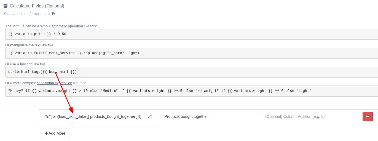378x141 pixels.
Task: Click the red arrow annotation head
Action: tap(71, 111)
